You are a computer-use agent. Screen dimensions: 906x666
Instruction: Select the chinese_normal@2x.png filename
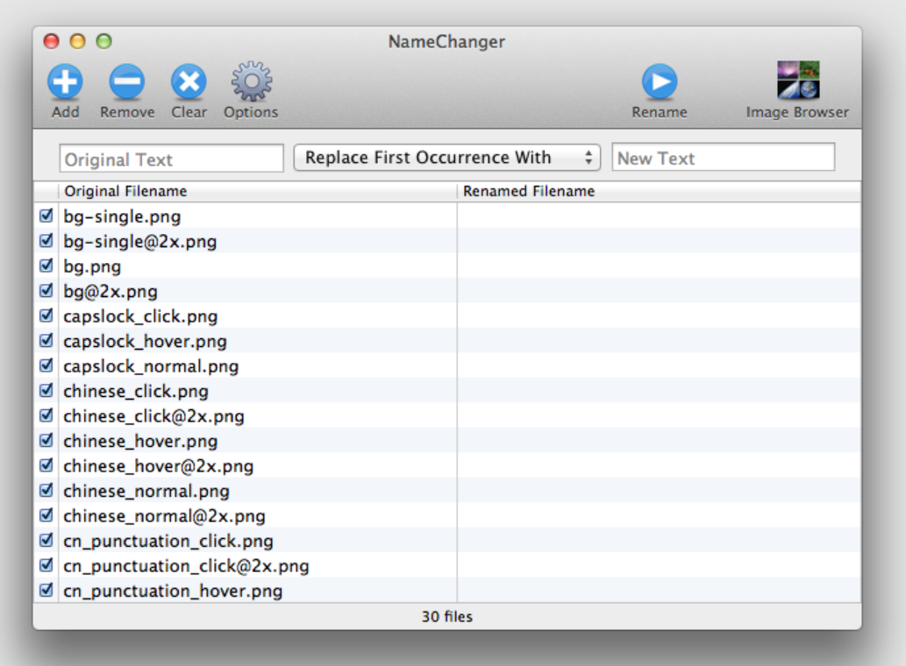[x=164, y=516]
